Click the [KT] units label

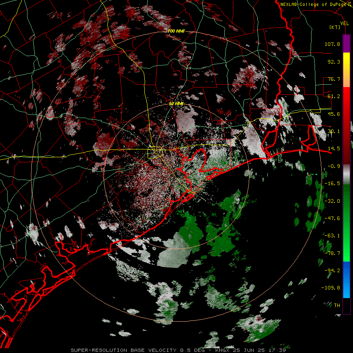(335, 27)
